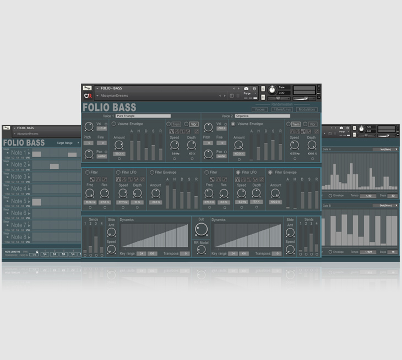Open the wrench settings icon in the center window

pos(87,88)
